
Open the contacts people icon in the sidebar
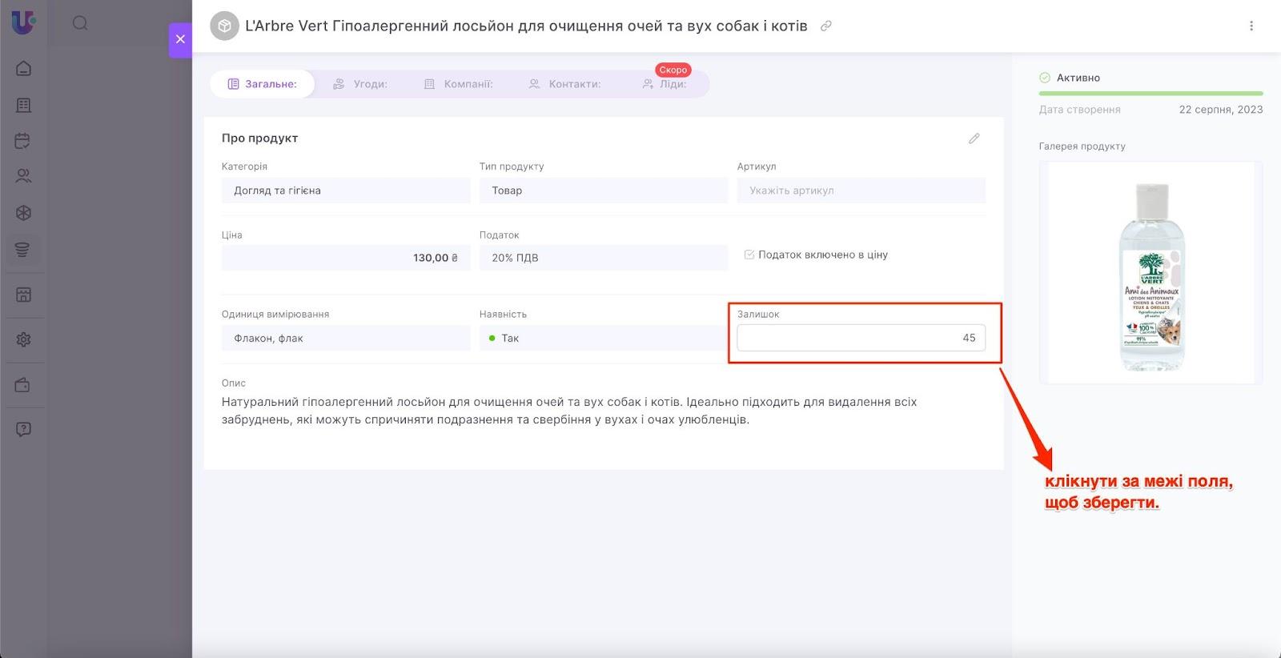pos(23,176)
